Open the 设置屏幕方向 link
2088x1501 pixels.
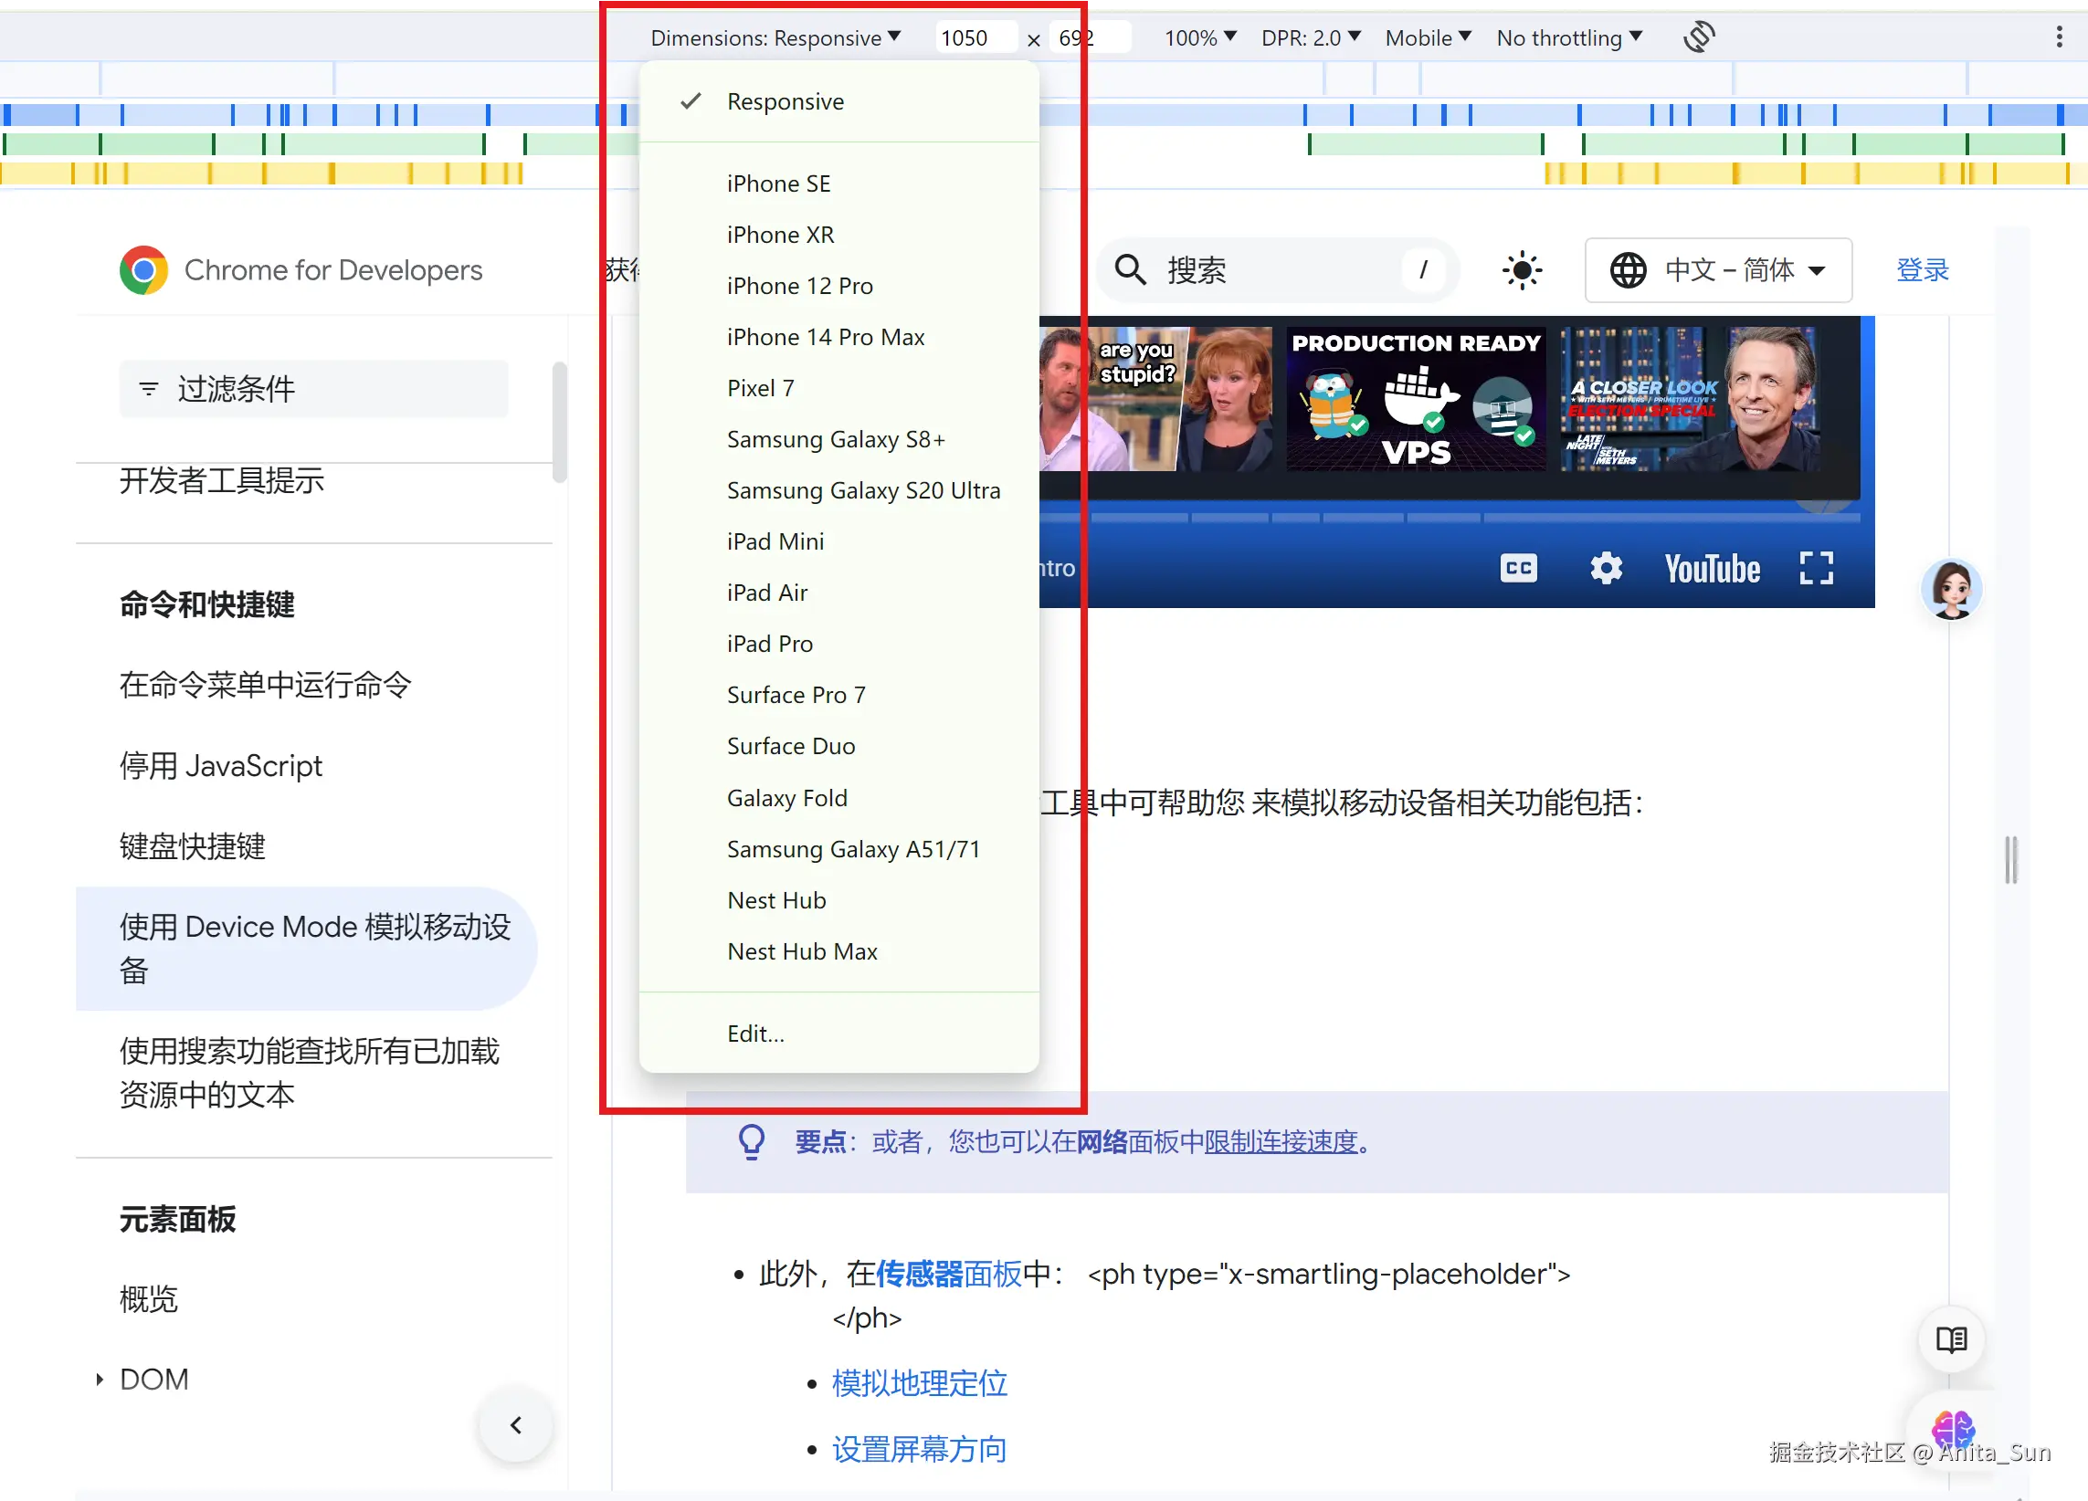[x=919, y=1449]
